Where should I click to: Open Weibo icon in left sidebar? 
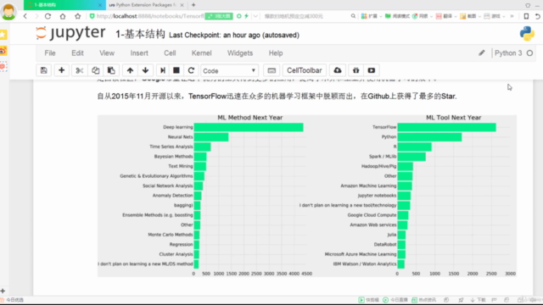[3, 51]
